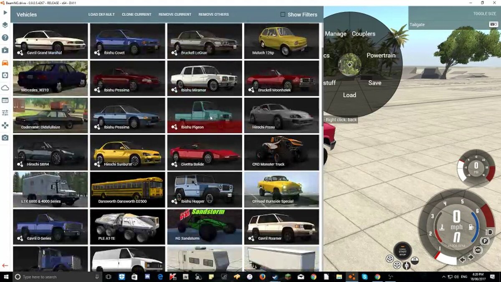
Task: Select Save in the radial menu
Action: 374,83
